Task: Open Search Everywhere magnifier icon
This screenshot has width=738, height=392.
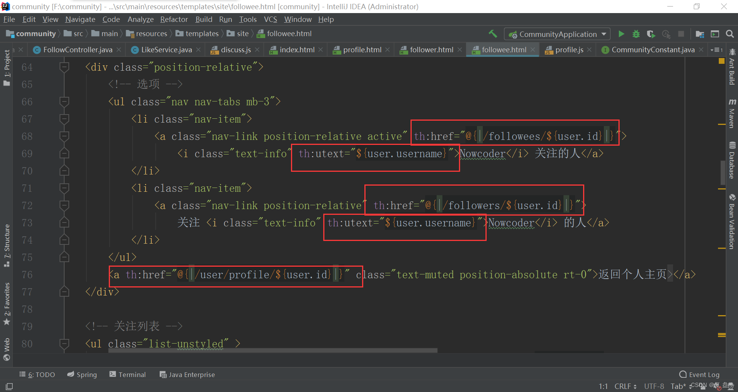Action: click(x=730, y=34)
